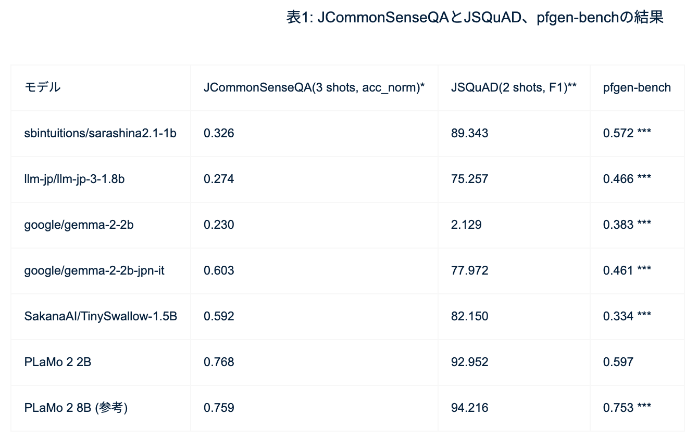Select the google/gemma-2-2b-jpn-it model cell
This screenshot has width=698, height=441.
(94, 270)
